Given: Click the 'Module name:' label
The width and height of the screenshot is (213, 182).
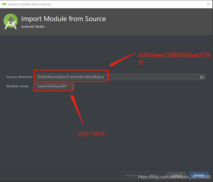Looking at the screenshot, I should tap(18, 86).
